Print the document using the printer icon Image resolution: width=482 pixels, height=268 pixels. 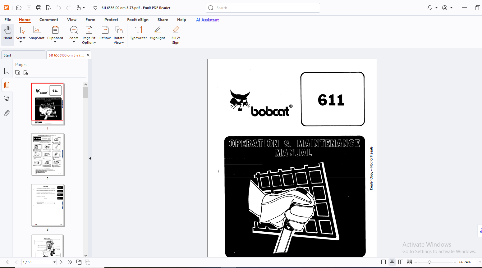39,8
